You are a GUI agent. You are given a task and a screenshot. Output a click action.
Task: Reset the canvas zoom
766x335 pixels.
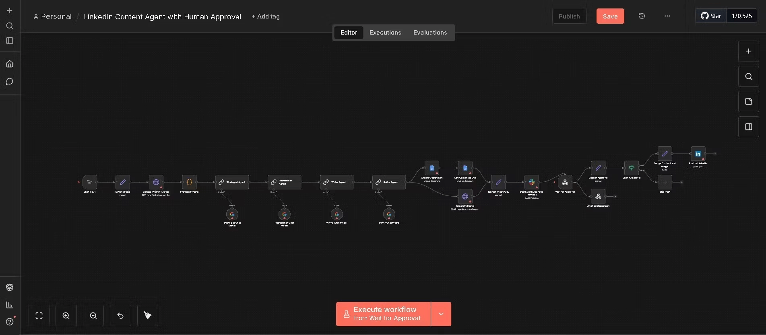(x=120, y=316)
